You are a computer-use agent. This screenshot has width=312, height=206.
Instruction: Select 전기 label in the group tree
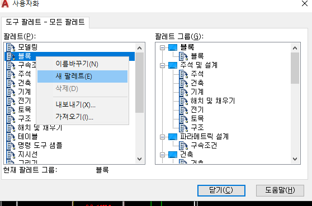tap(197, 110)
